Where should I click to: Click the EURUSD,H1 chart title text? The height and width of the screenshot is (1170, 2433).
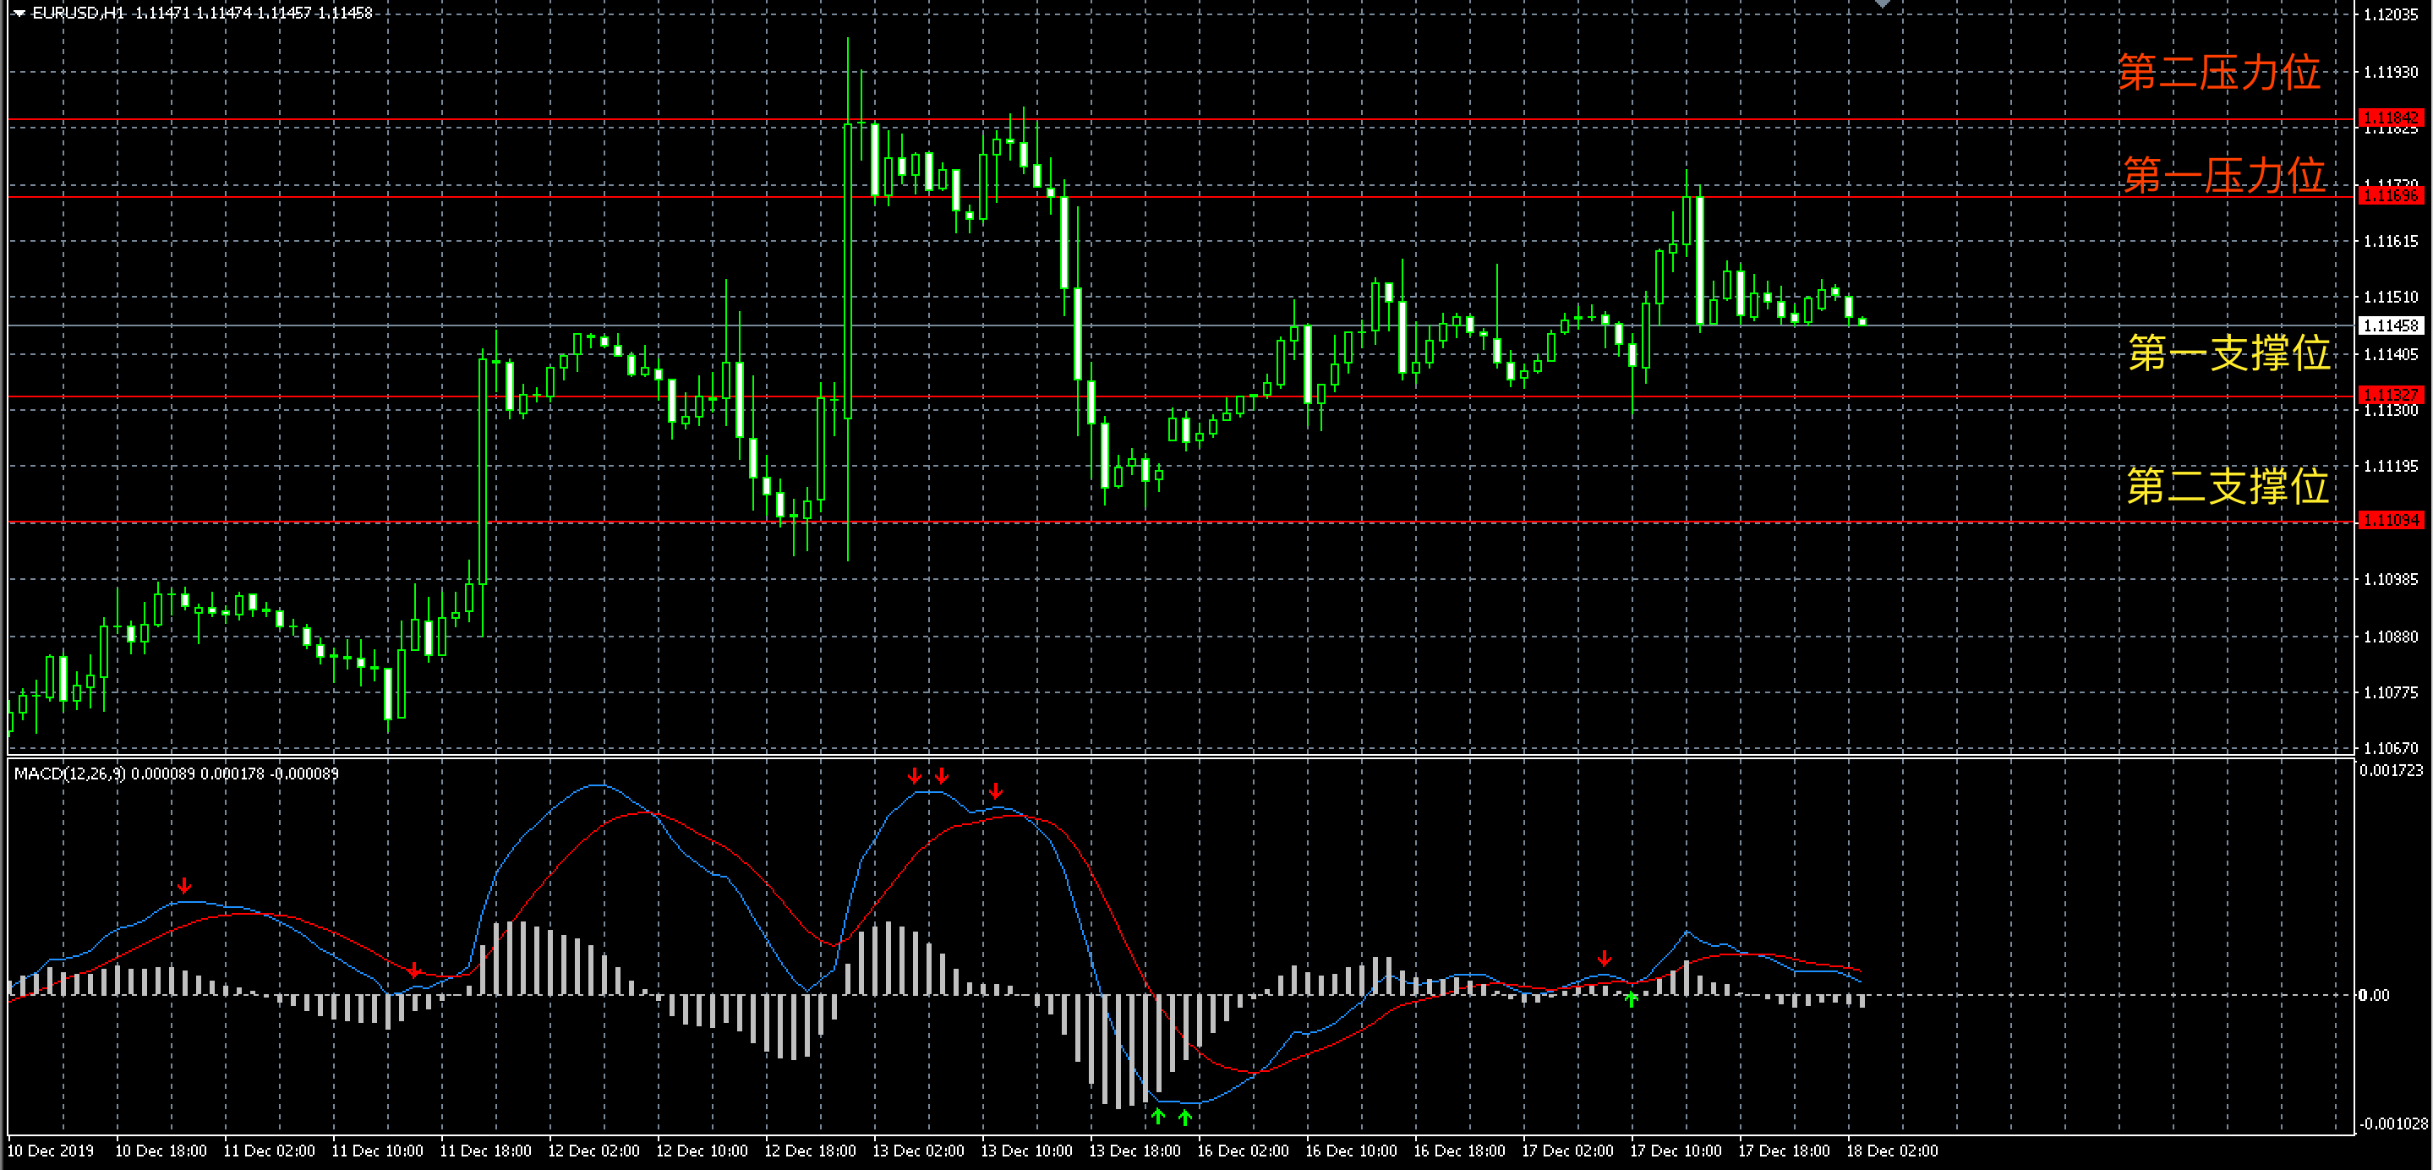tap(79, 14)
